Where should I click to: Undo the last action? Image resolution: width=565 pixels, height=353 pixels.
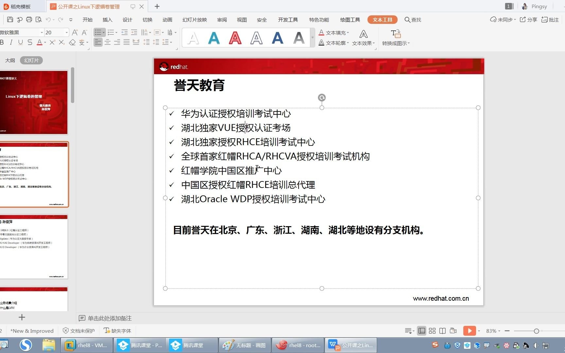click(48, 20)
